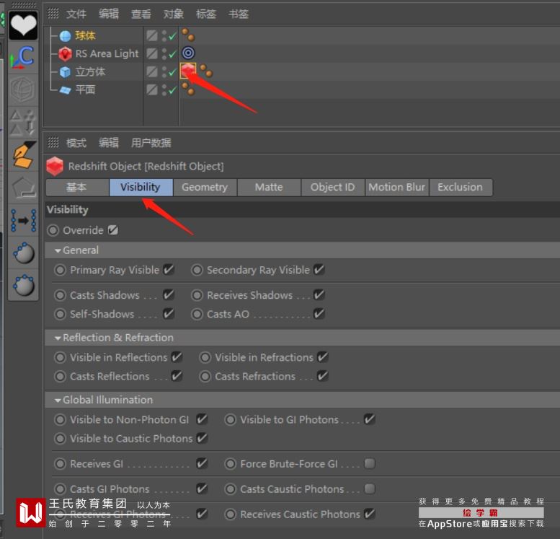Disable RS Area Light with its green checkmark
The width and height of the screenshot is (560, 539).
pyautogui.click(x=172, y=53)
